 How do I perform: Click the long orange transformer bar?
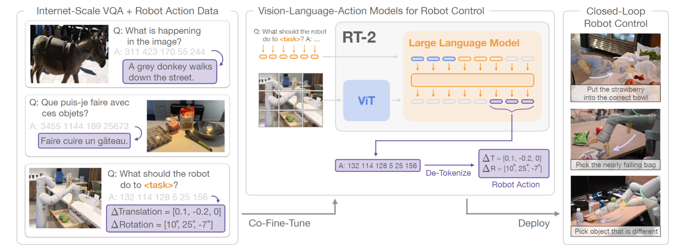coord(472,80)
